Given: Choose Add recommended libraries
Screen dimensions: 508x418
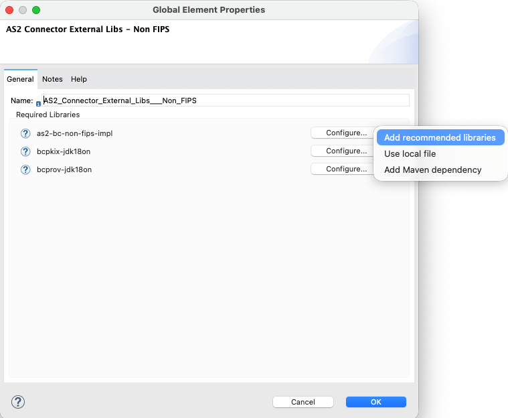Looking at the screenshot, I should click(x=440, y=137).
